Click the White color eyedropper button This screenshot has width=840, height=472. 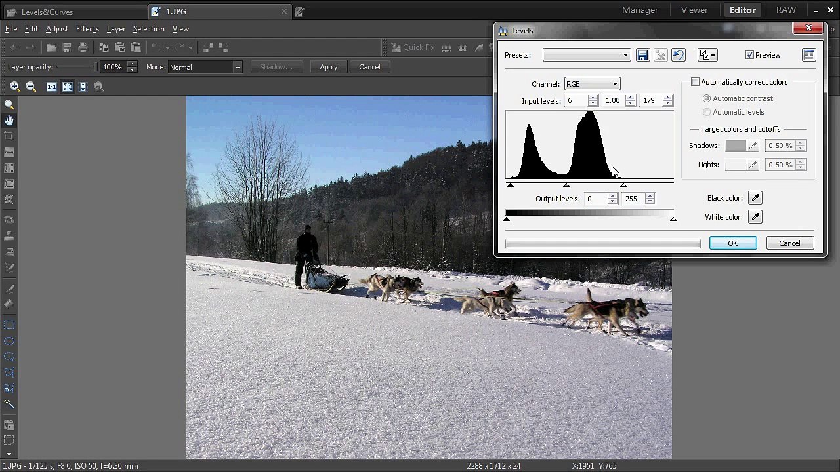point(755,217)
